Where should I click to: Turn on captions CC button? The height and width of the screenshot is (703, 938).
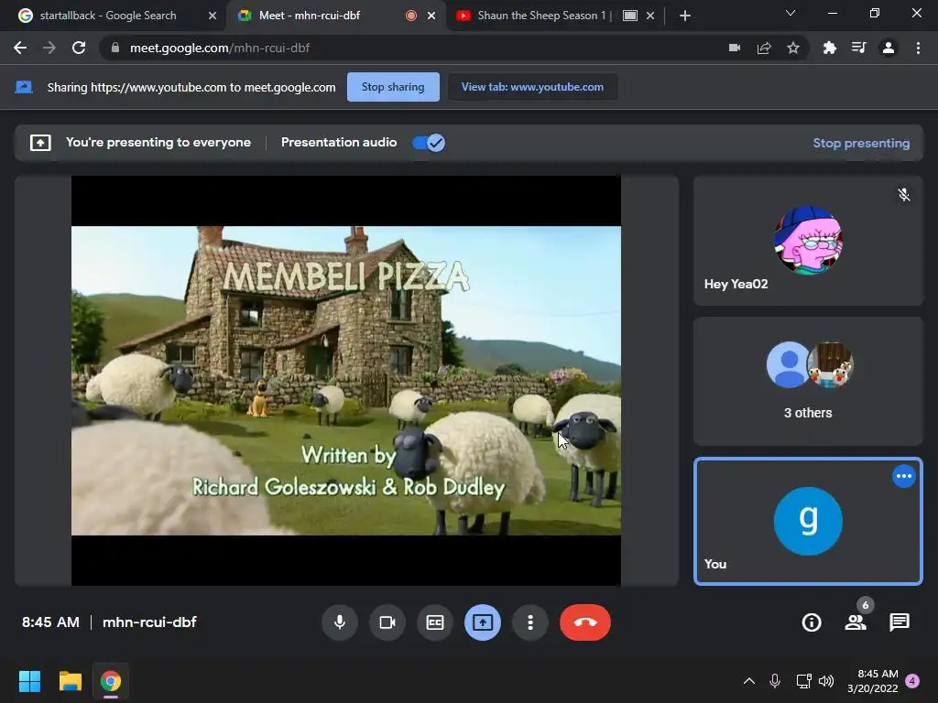(x=435, y=622)
